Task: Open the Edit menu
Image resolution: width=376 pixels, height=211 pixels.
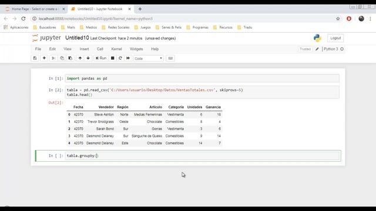Action: [x=52, y=49]
